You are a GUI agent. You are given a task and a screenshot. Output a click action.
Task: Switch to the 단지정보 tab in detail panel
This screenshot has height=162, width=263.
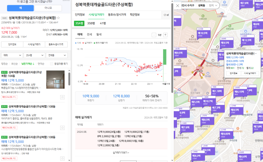click(80, 15)
